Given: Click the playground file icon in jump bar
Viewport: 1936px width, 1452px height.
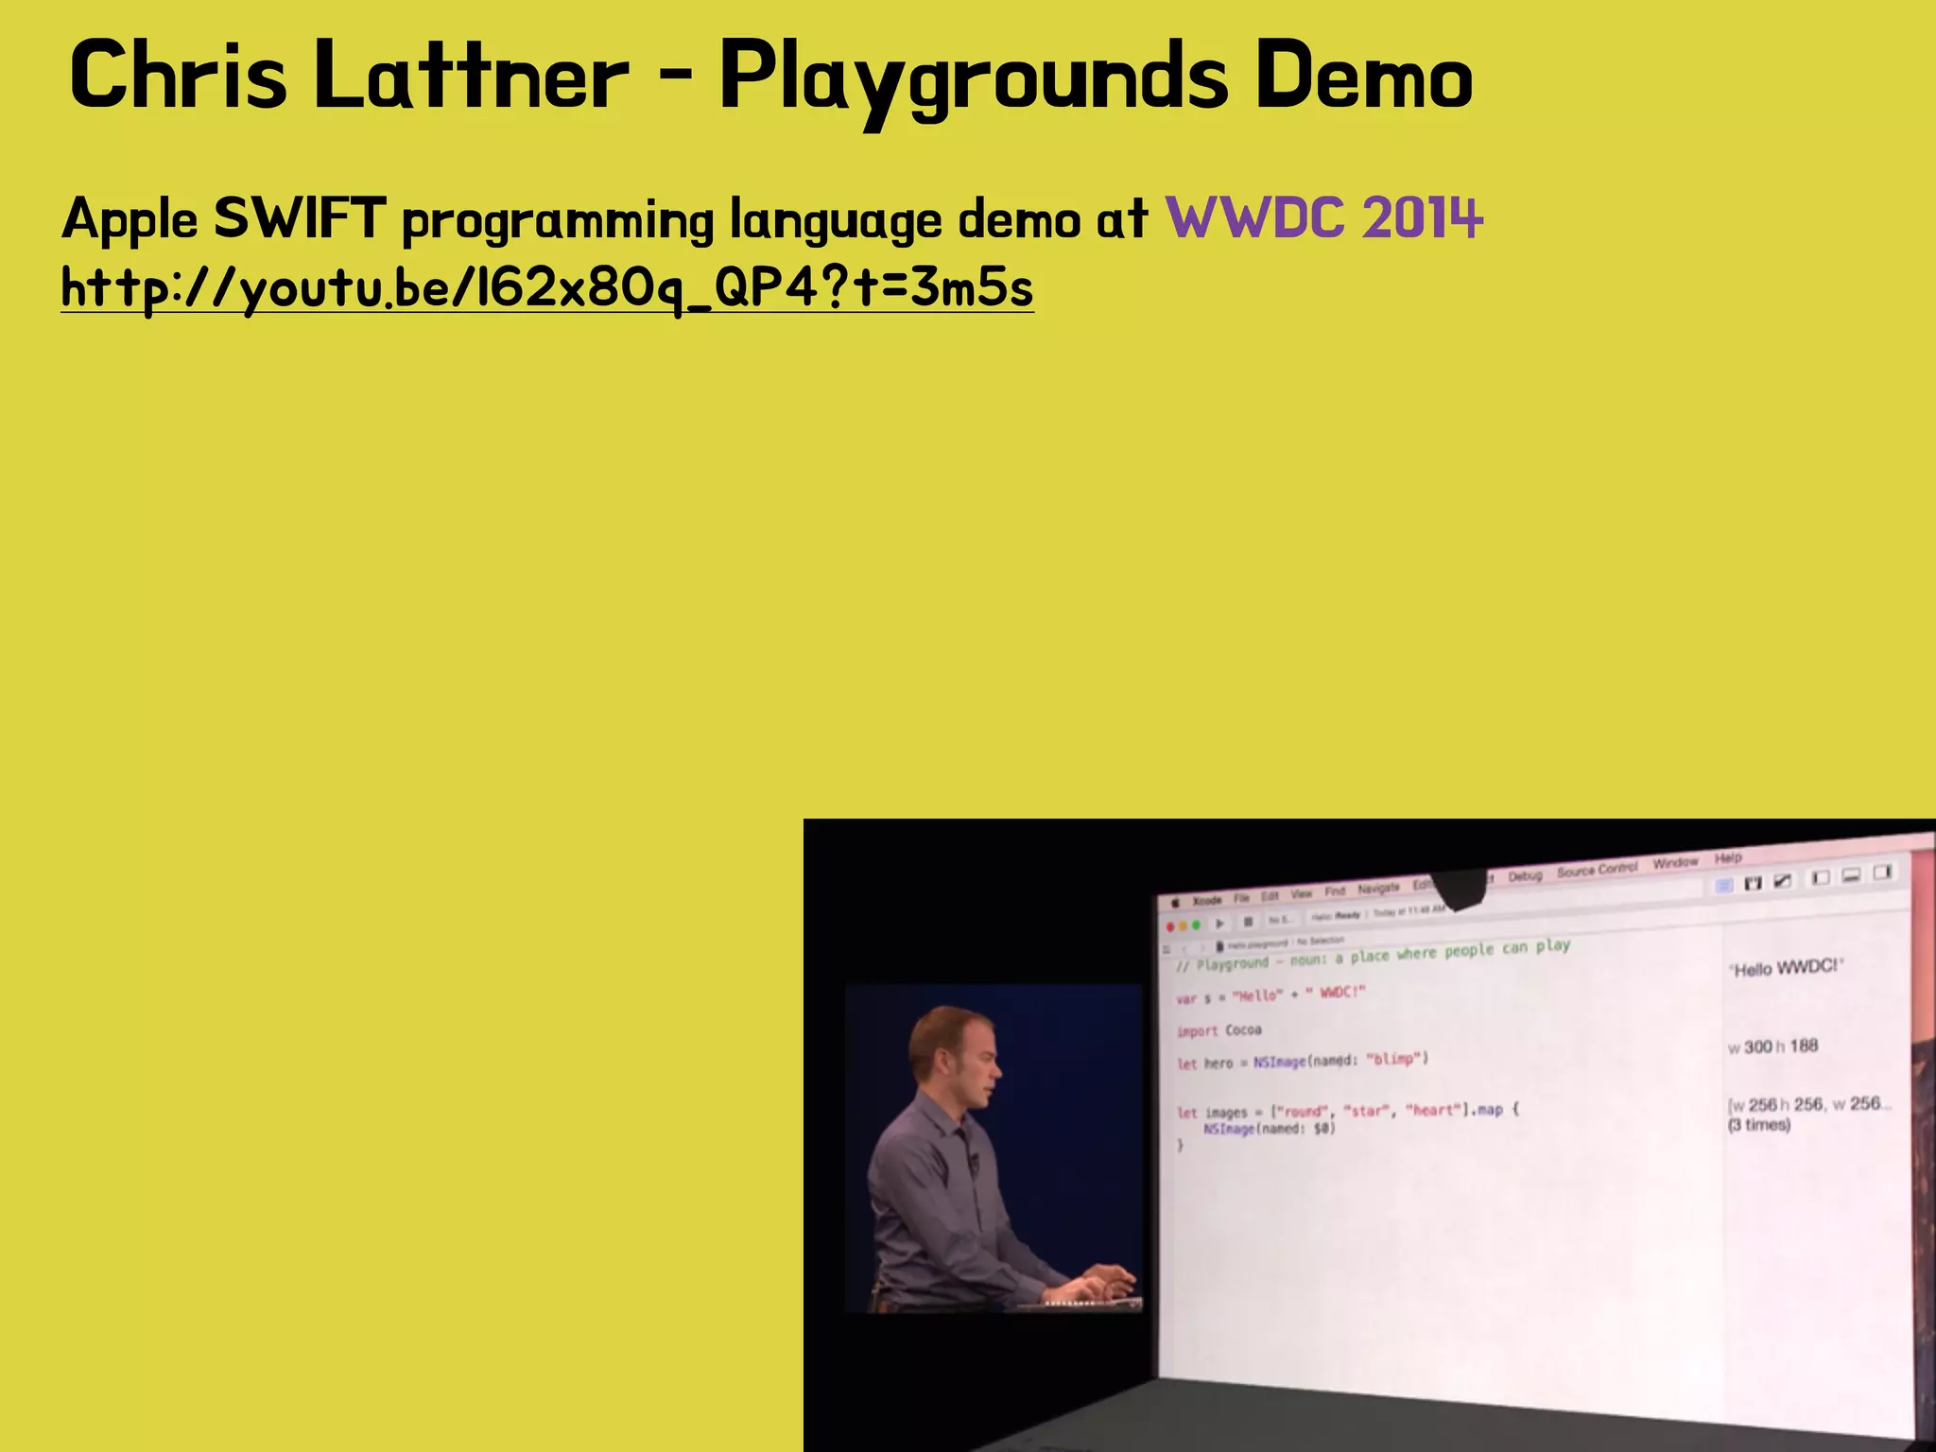Looking at the screenshot, I should (1219, 946).
